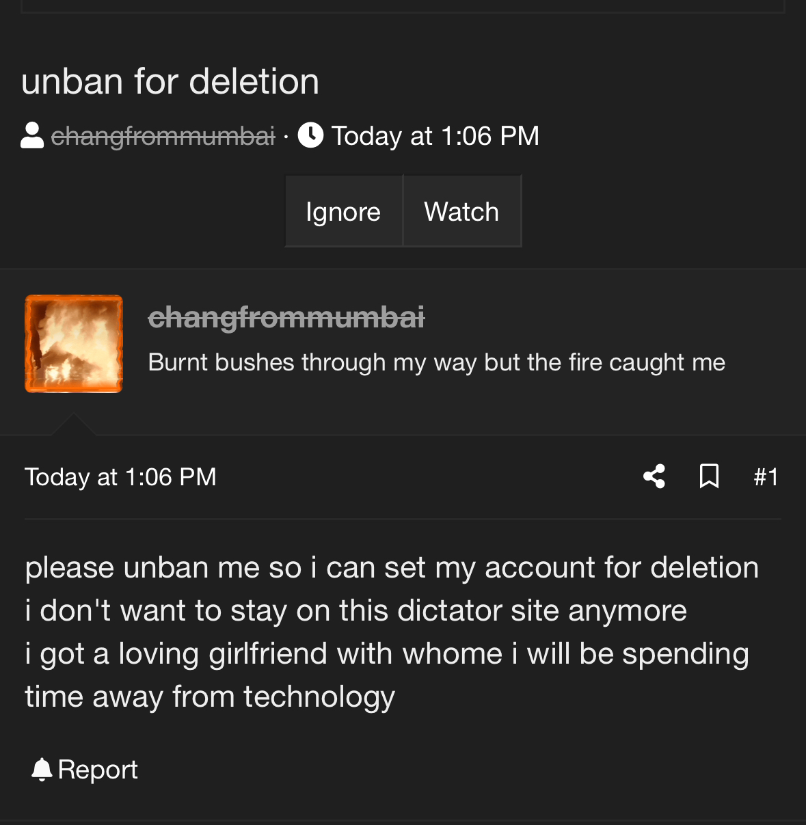Click the thread start date under the title
The width and height of the screenshot is (806, 825).
point(435,136)
